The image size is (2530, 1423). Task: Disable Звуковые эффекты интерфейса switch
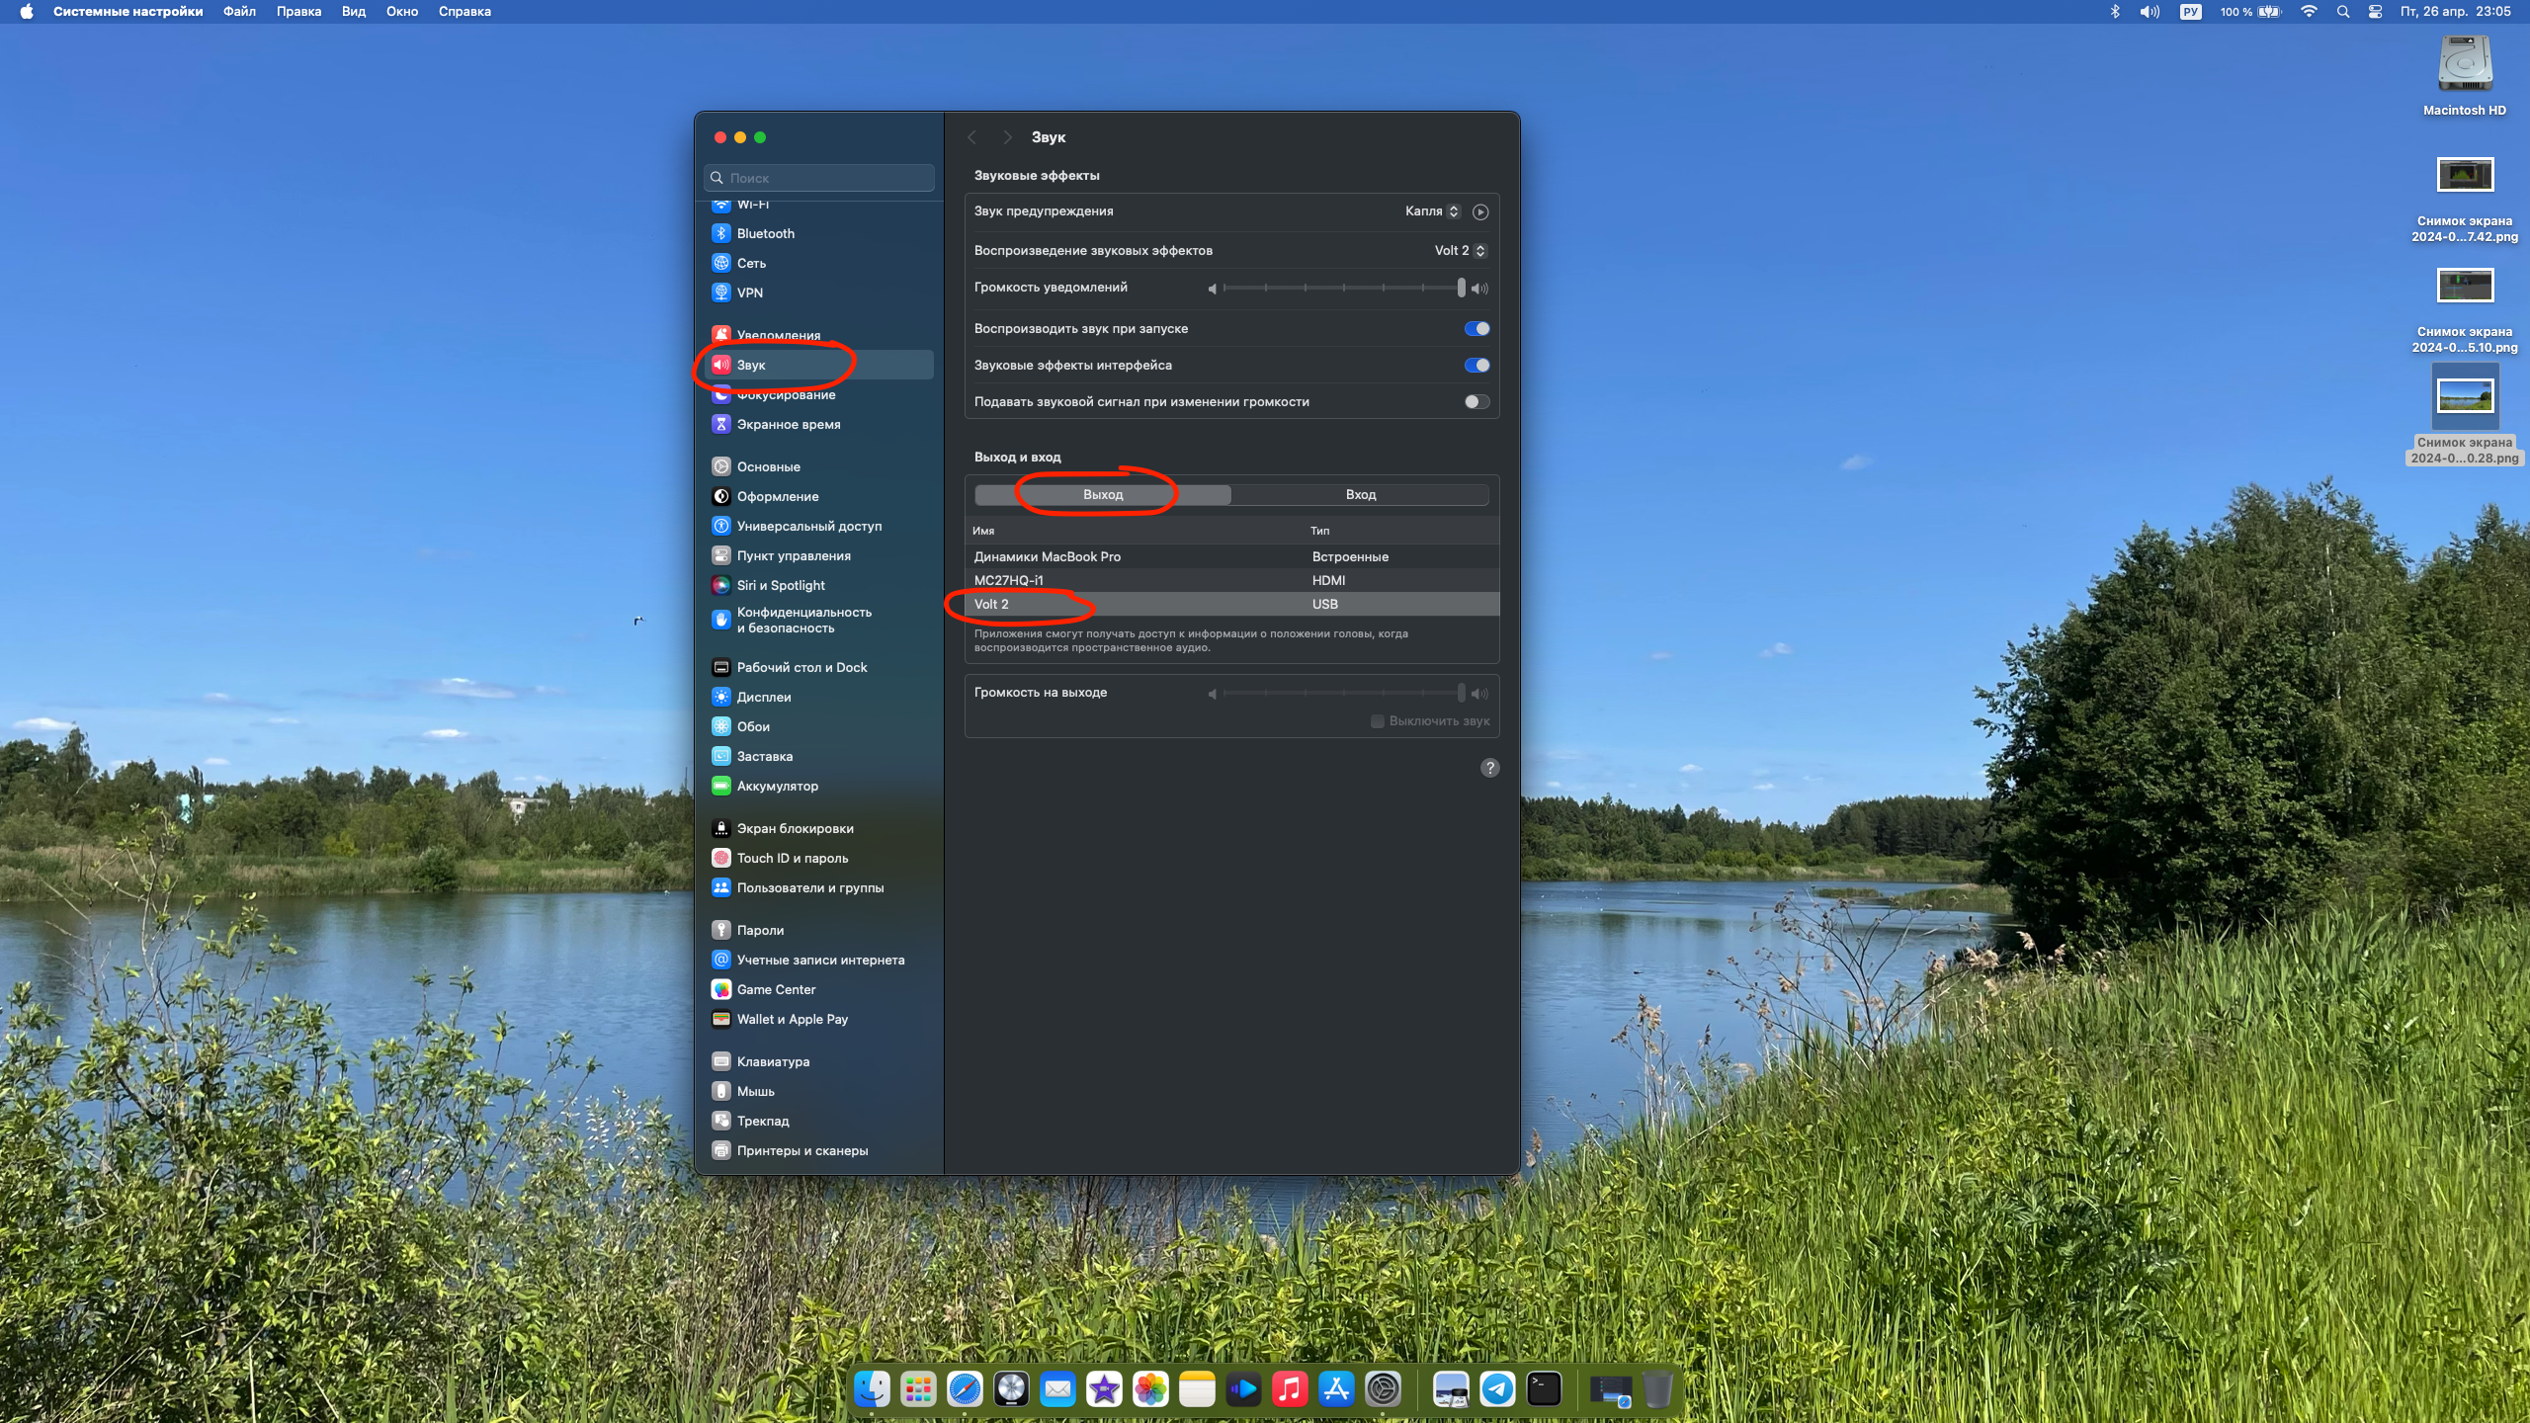click(1476, 365)
